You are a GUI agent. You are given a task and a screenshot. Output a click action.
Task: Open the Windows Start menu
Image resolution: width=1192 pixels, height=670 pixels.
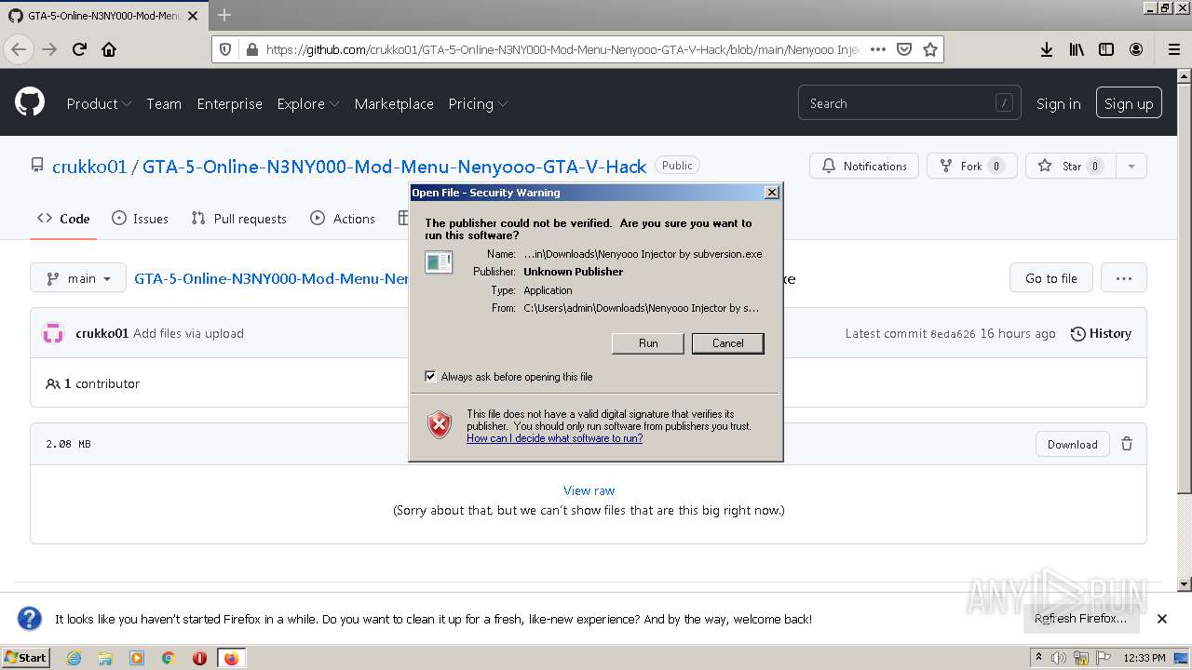(26, 658)
